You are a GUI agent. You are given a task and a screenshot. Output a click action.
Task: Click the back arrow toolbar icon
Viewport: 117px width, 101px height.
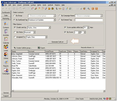coord(3,8)
